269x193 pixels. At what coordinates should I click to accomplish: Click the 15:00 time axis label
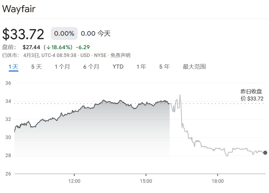(146, 181)
